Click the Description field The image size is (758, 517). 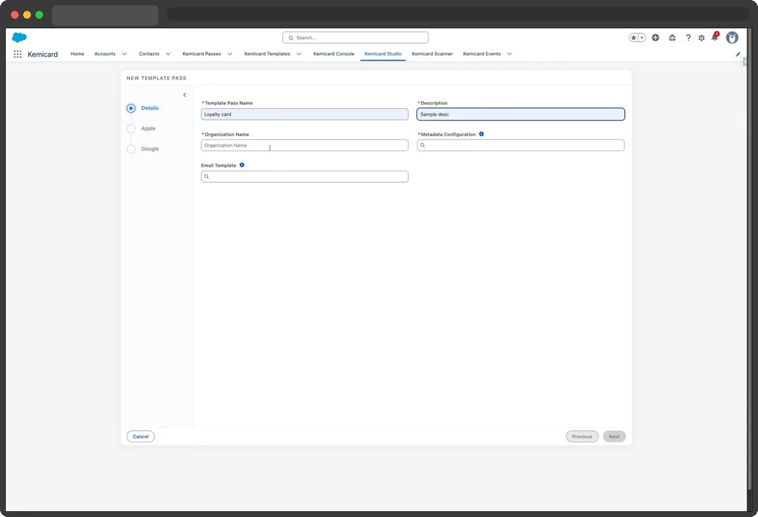[521, 114]
